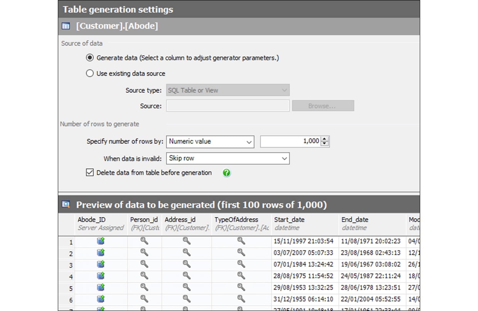The width and height of the screenshot is (478, 311).
Task: Select row header number 6
Action: 67,300
